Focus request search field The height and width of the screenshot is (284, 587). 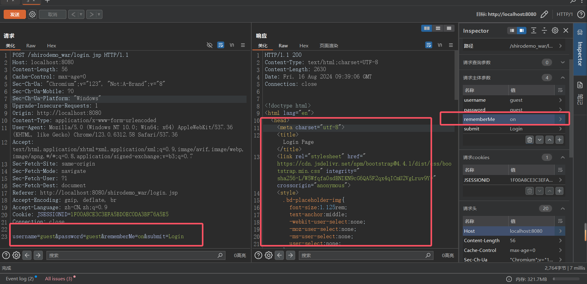pyautogui.click(x=136, y=255)
